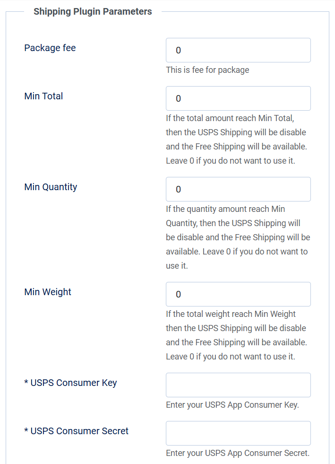Click 'Enter your USPS App Consumer Key' hint

(x=232, y=405)
